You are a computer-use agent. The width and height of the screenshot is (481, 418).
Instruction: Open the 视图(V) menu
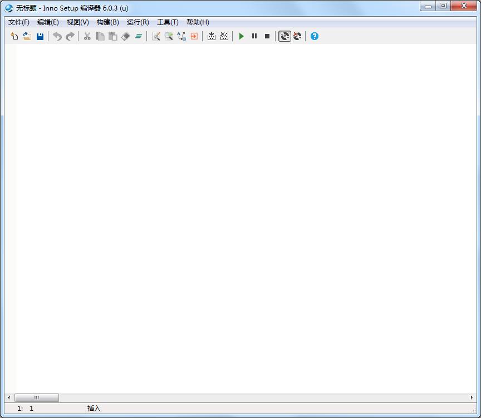click(77, 22)
